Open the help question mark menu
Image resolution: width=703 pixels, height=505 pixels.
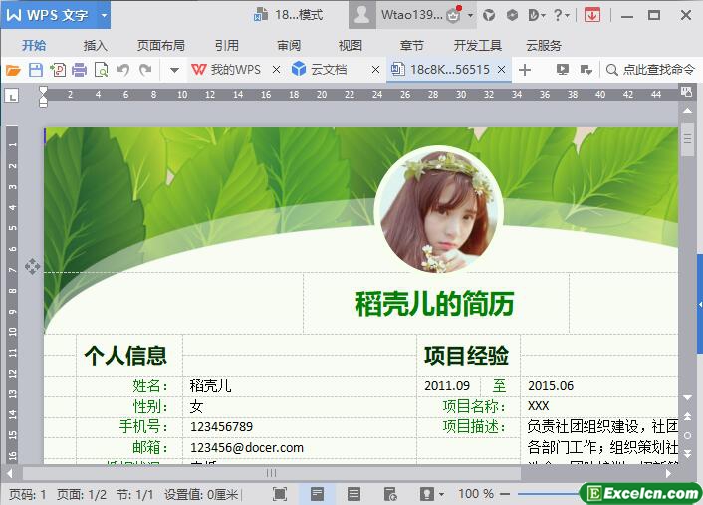pos(561,15)
